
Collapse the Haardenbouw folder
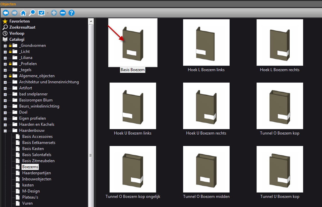click(x=5, y=130)
